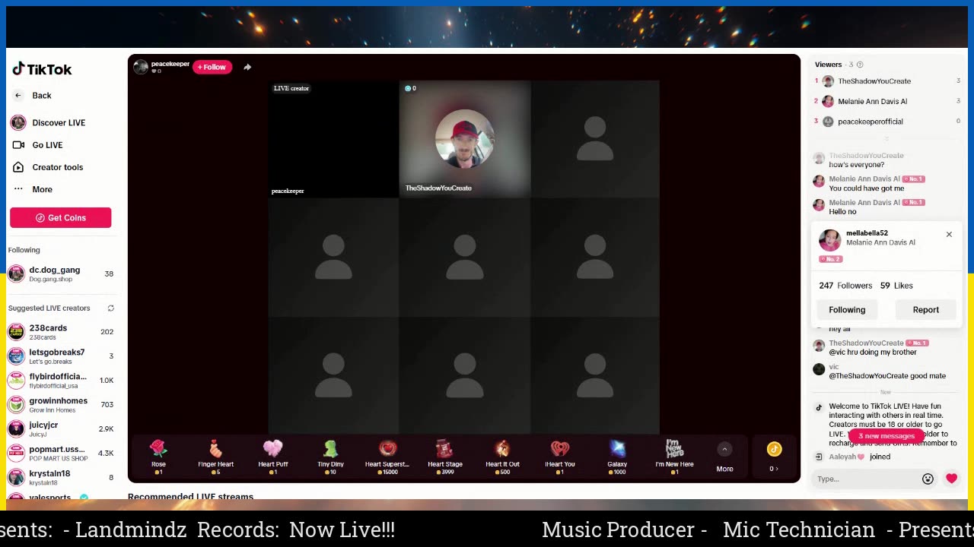This screenshot has height=547, width=974.
Task: Open the growinnhomes live creator
Action: tap(60, 405)
